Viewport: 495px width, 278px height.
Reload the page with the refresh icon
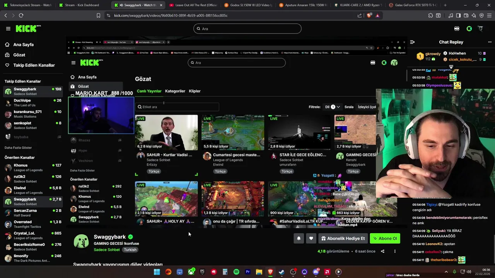21,15
